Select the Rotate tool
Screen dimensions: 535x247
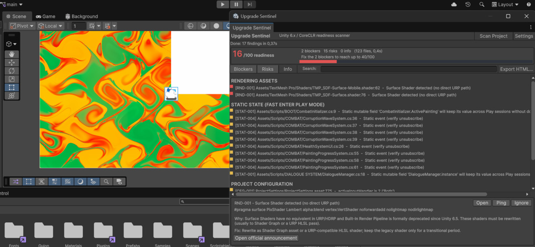(12, 71)
